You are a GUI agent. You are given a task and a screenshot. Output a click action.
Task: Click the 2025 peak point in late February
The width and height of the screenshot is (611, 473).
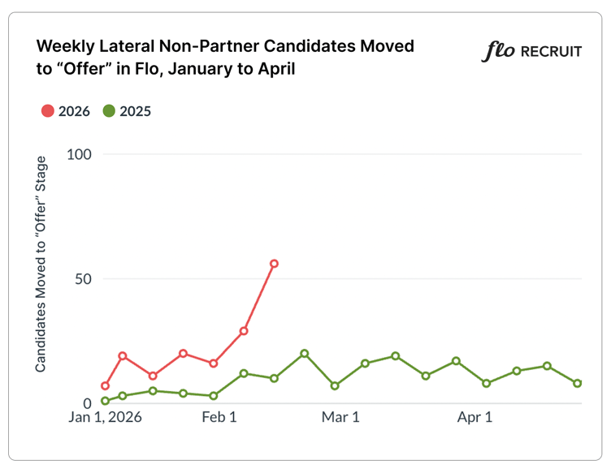[305, 354]
